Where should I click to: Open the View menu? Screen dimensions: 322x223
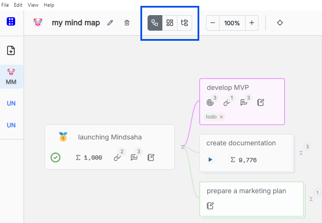point(33,5)
